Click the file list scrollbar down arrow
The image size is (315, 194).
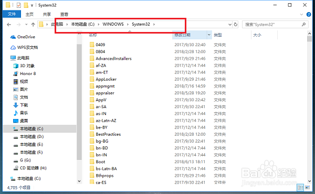click(x=309, y=181)
